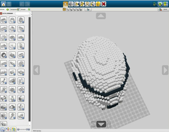This screenshot has width=169, height=132.
Task: Open the technic beams category
Action: click(x=4, y=64)
